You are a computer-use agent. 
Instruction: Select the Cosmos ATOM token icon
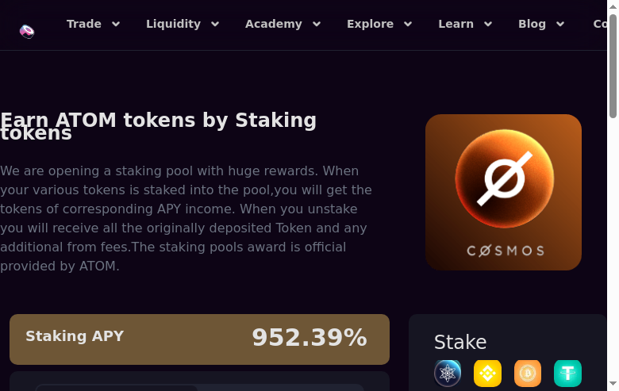448,373
